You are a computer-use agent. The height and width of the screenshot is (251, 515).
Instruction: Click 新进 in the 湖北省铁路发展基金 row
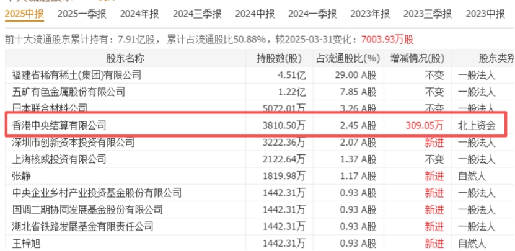coord(434,226)
